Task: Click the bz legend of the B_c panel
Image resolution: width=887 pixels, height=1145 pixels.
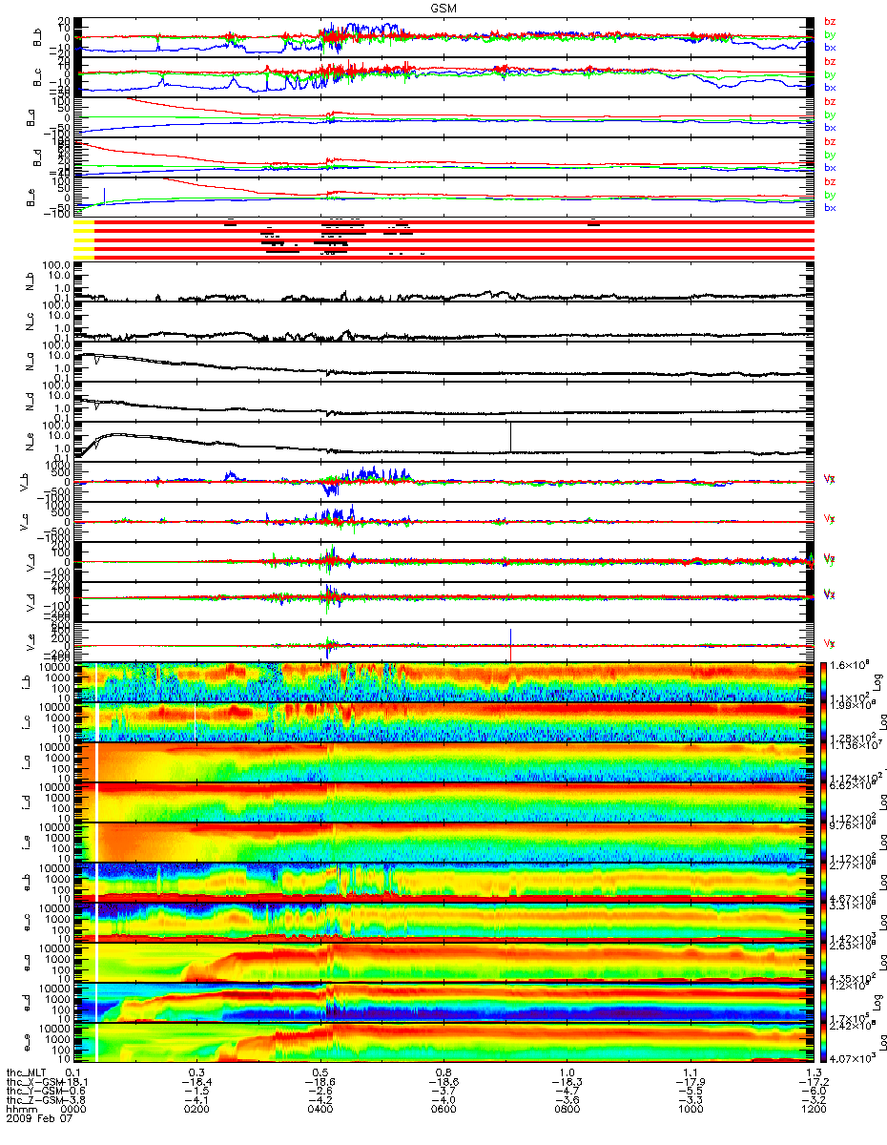Action: pos(829,61)
